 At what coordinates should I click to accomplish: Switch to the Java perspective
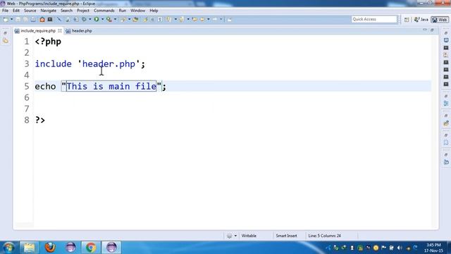click(x=421, y=20)
